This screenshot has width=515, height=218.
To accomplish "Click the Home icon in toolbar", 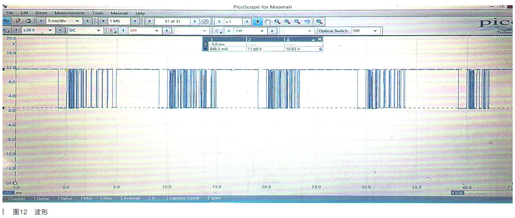I will [x=28, y=21].
